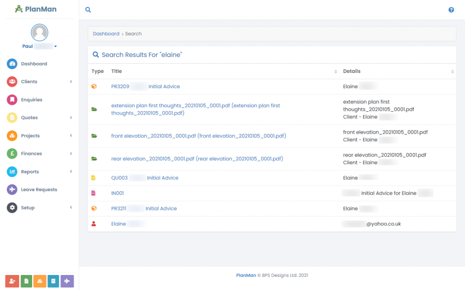465x290 pixels.
Task: Click the PlanMan logo
Action: (35, 9)
